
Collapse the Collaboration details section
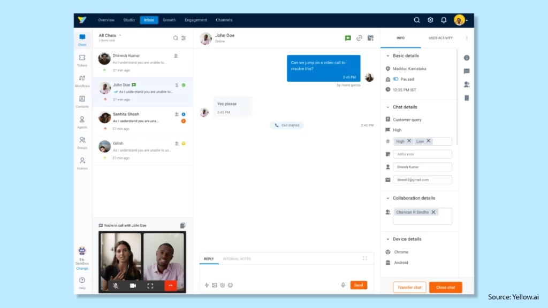pyautogui.click(x=387, y=198)
